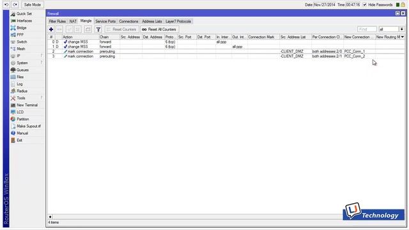Click the Redo arrow icon

[x=15, y=4]
